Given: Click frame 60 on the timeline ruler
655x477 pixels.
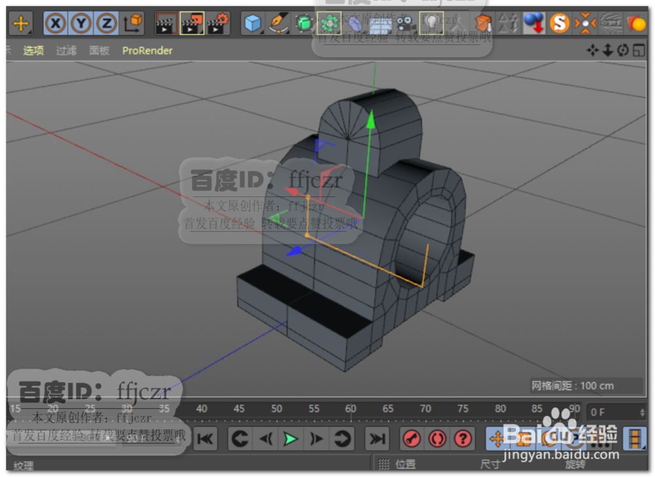Looking at the screenshot, I should 350,408.
